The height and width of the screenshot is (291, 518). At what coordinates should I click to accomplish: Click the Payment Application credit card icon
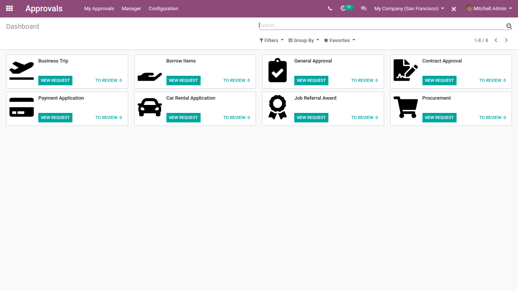[x=22, y=107]
